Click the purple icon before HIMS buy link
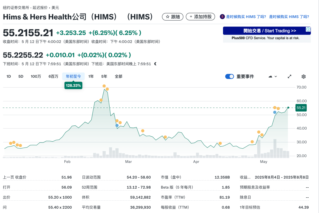Image resolution: width=319 pixels, height=213 pixels. pos(222,17)
